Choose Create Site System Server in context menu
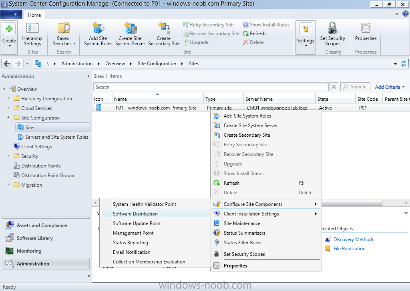Screen dimensions: 410x291 coord(266,126)
